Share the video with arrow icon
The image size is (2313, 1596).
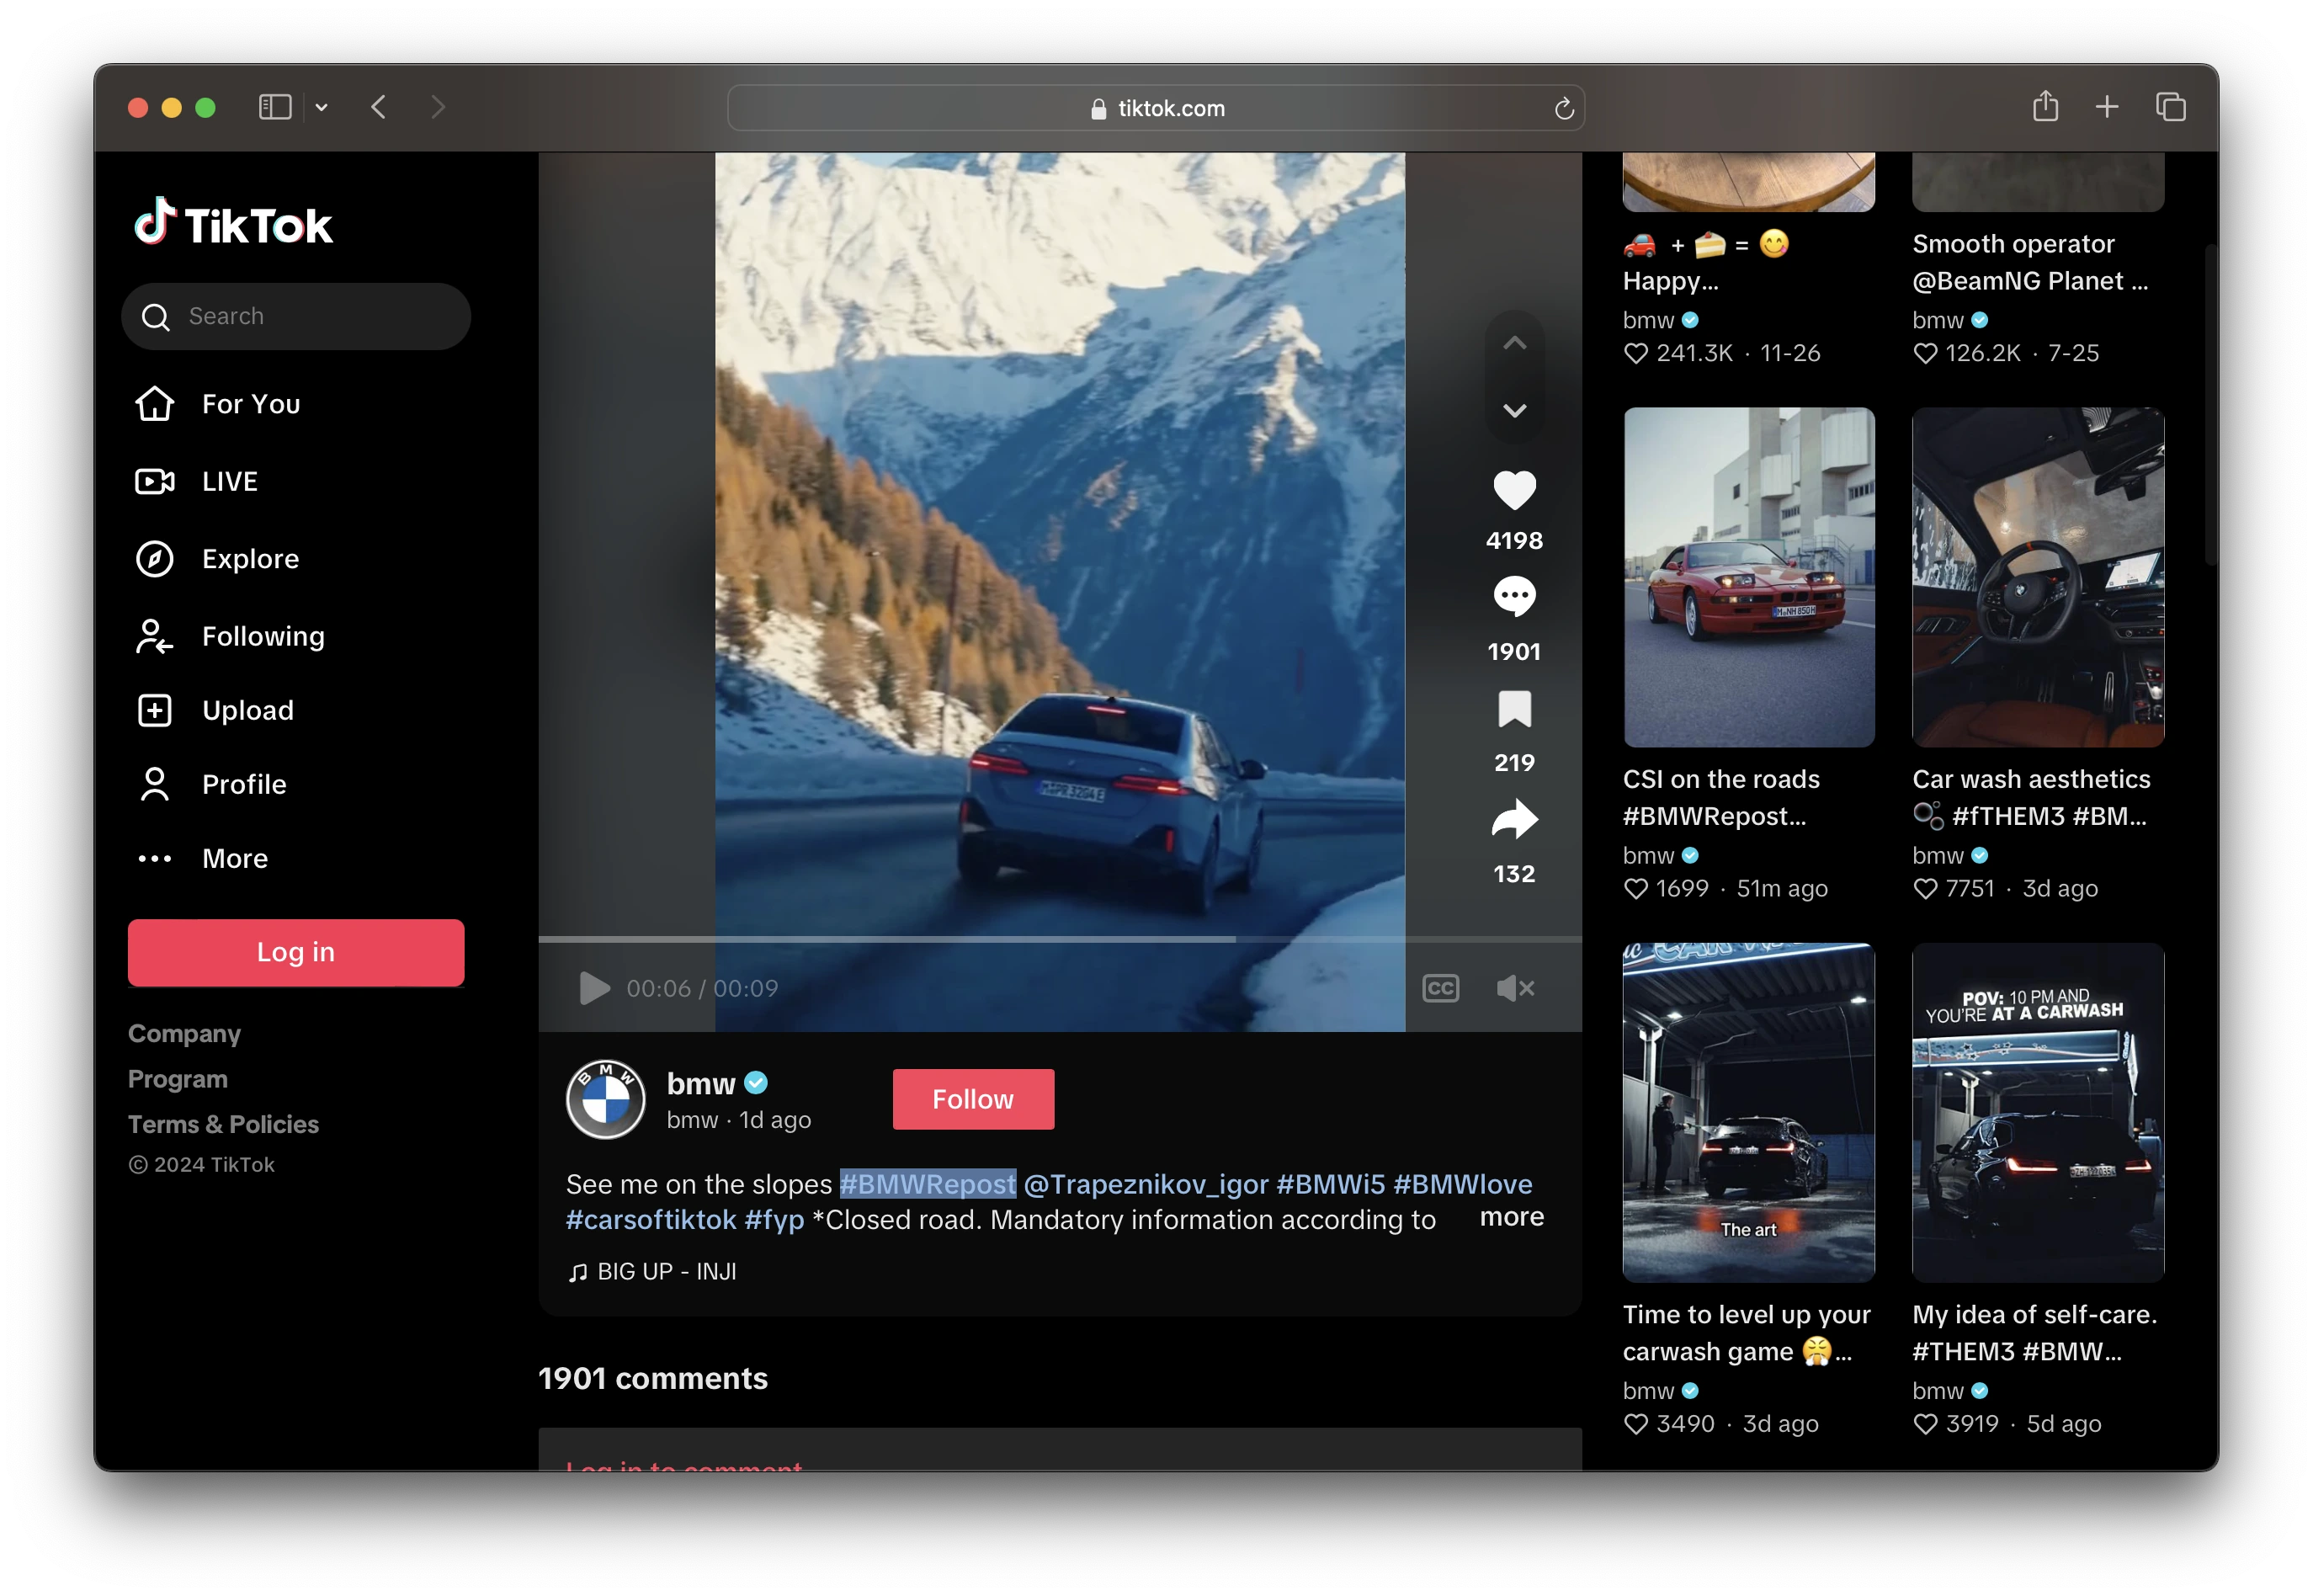pos(1514,819)
